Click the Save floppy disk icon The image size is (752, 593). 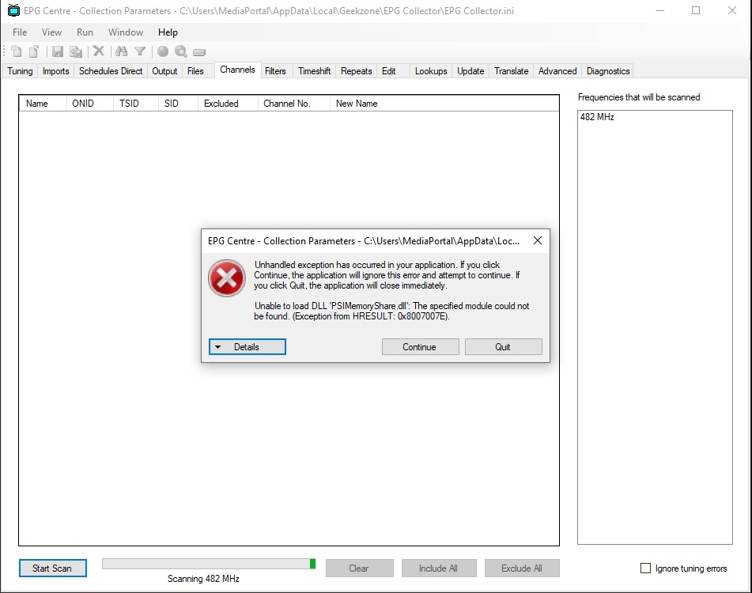click(58, 51)
